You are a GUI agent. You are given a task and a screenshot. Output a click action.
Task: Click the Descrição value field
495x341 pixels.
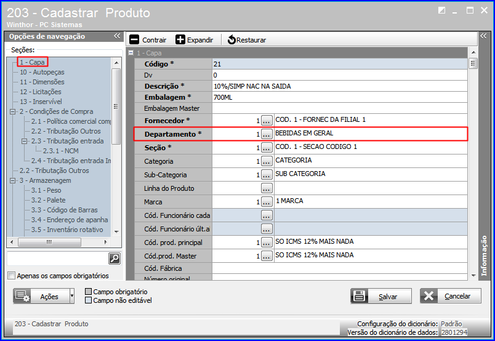pos(340,86)
